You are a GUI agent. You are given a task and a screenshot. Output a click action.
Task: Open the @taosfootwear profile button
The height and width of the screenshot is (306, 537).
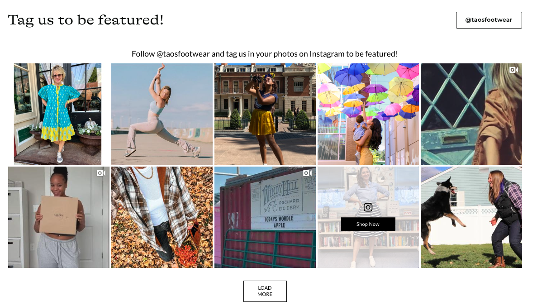coord(489,20)
